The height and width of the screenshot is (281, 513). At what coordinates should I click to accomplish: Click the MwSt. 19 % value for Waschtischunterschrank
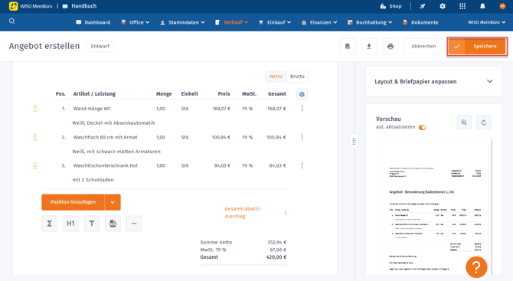pos(247,165)
